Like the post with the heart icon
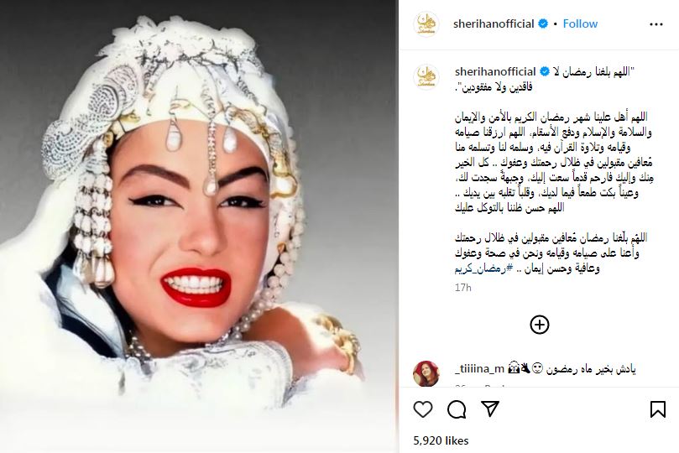 pos(423,409)
